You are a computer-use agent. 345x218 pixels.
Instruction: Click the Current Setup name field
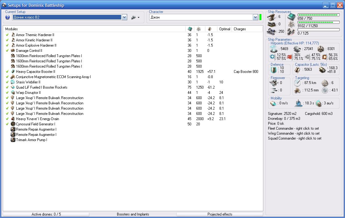67,17
